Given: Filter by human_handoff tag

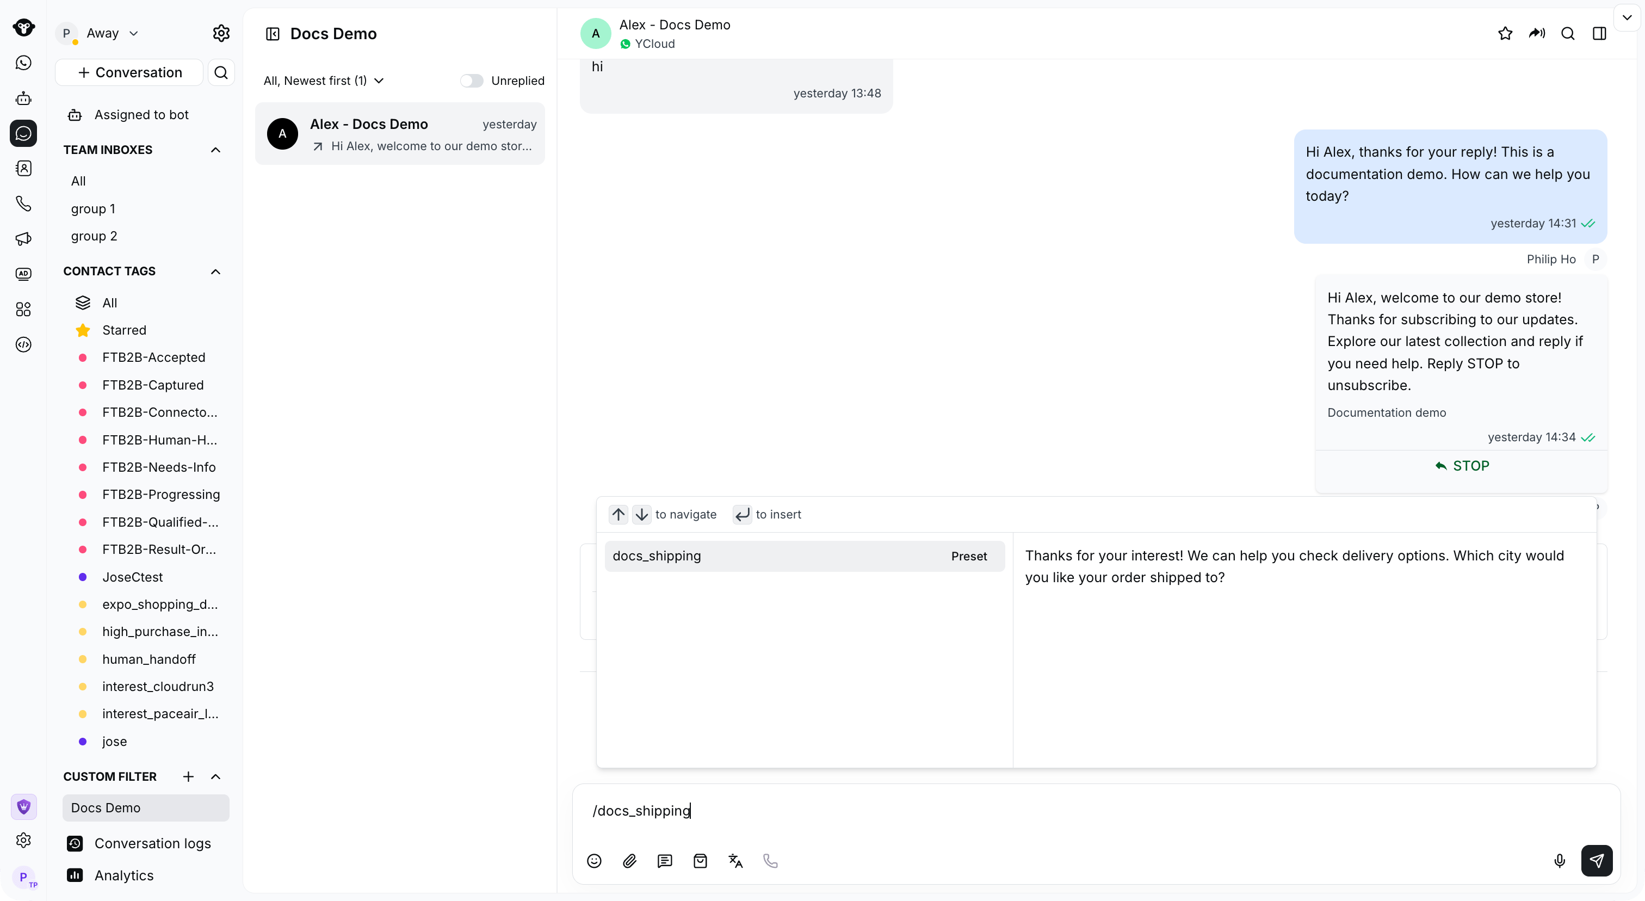Looking at the screenshot, I should pyautogui.click(x=149, y=659).
